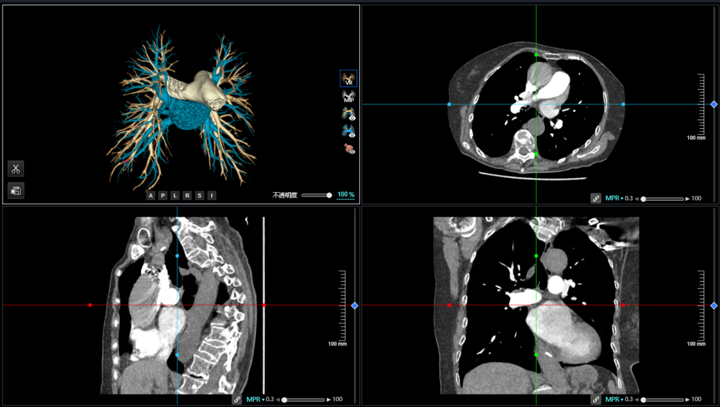The height and width of the screenshot is (407, 720).
Task: Switch to MIP rendering mode
Action: [348, 97]
